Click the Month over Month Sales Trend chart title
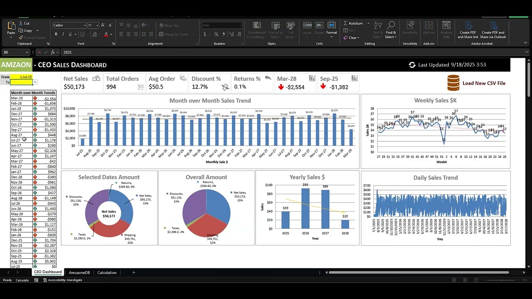The image size is (532, 299). click(x=210, y=100)
